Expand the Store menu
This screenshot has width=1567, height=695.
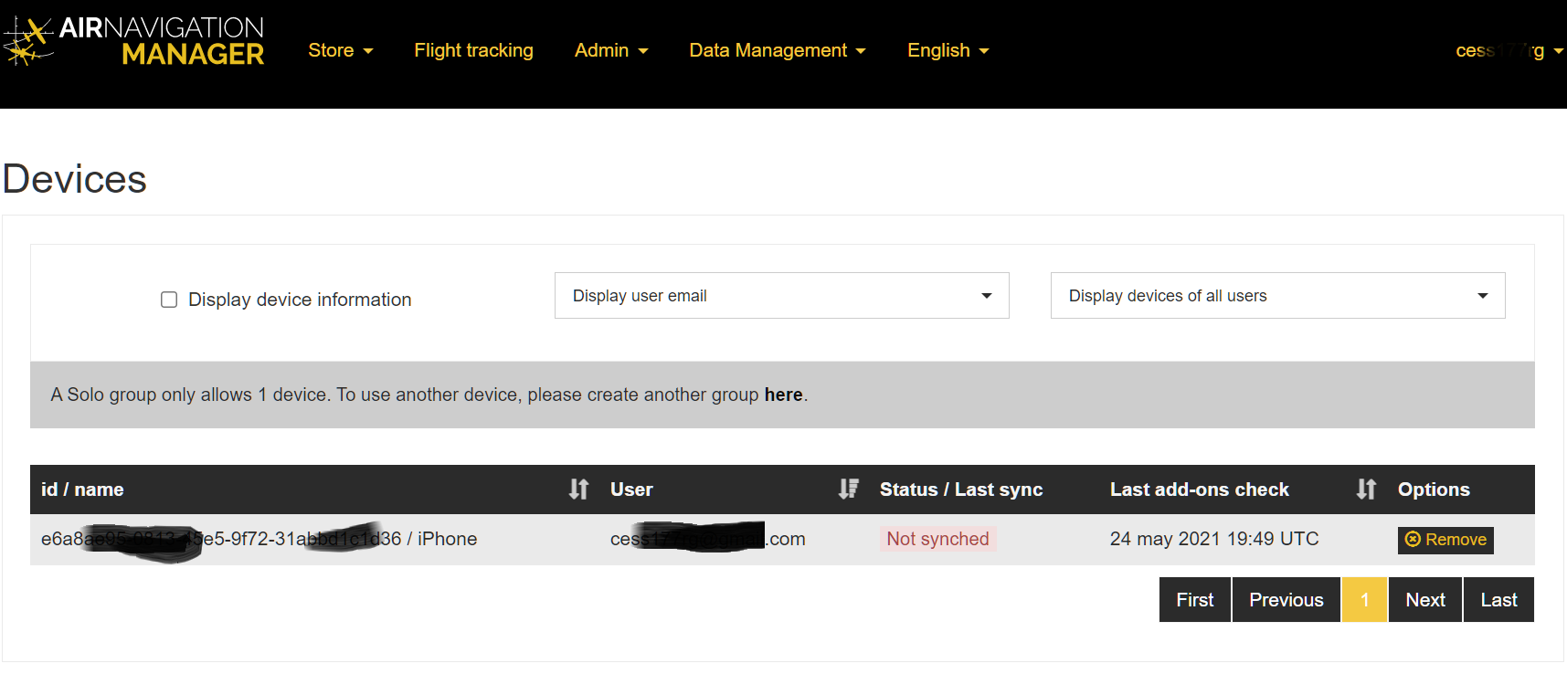tap(340, 50)
